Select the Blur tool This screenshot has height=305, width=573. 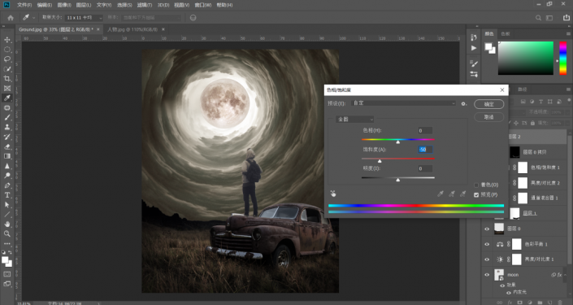click(x=7, y=166)
